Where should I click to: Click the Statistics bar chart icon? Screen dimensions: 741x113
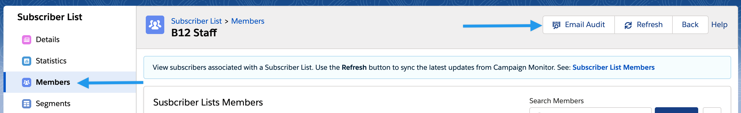click(27, 61)
